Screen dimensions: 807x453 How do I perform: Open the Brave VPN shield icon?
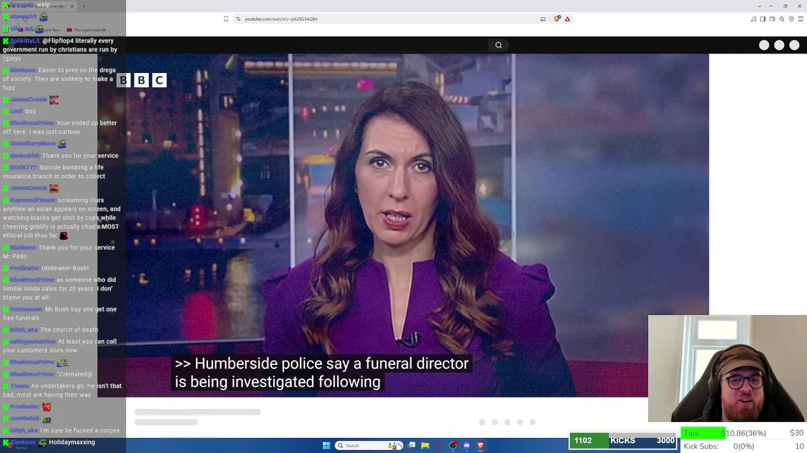coord(791,19)
